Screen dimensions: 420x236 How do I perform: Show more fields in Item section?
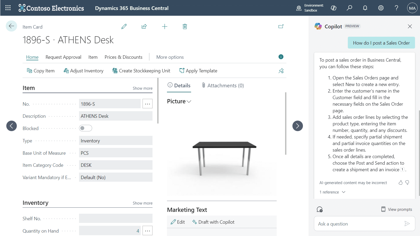pyautogui.click(x=143, y=88)
